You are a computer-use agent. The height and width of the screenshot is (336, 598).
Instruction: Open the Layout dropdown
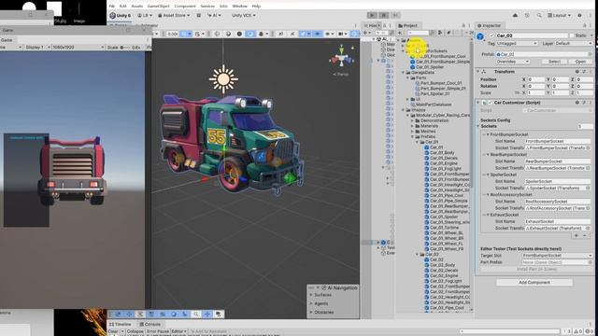point(559,15)
